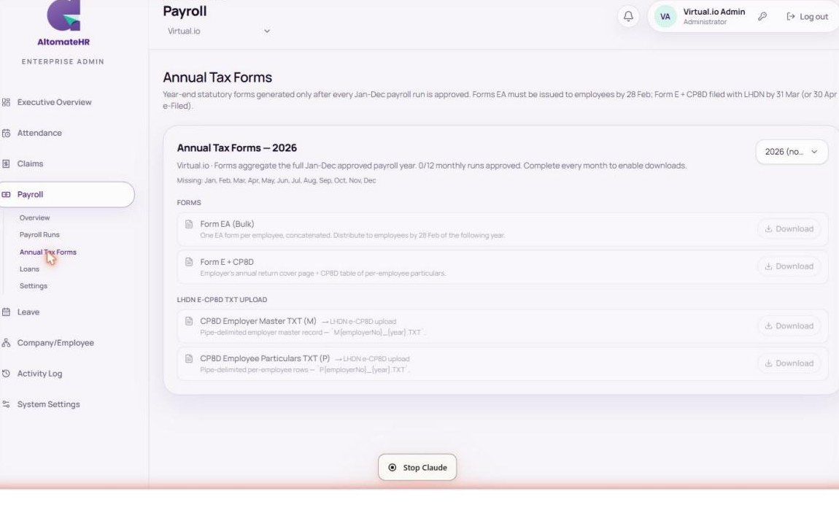Click the Form E + CP8D document icon

[x=189, y=261]
